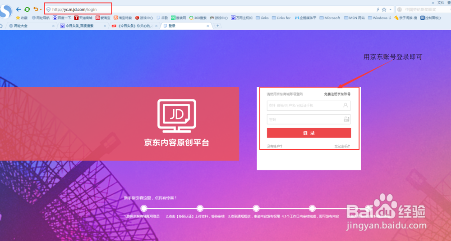Screen dimensions: 451x241
Task: Open the Links bookmark folder
Action: (262, 18)
